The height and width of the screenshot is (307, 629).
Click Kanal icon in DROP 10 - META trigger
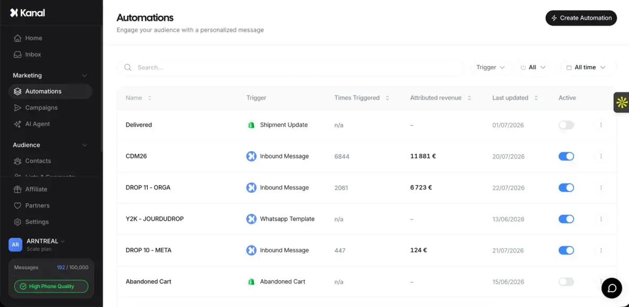(251, 250)
